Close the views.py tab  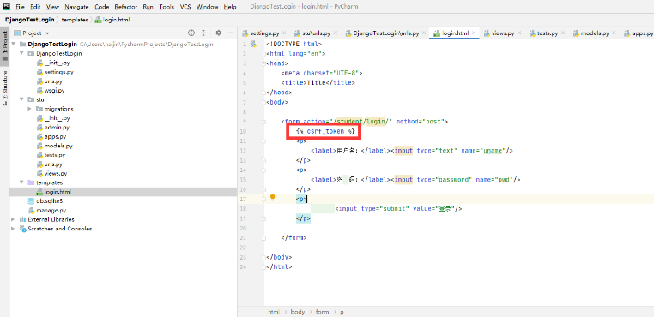(519, 33)
